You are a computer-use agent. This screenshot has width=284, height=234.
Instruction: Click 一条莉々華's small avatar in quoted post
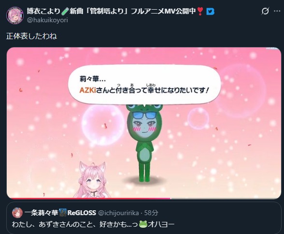(17, 213)
